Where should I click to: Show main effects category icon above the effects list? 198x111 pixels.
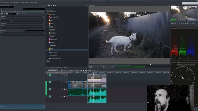[x=47, y=6]
